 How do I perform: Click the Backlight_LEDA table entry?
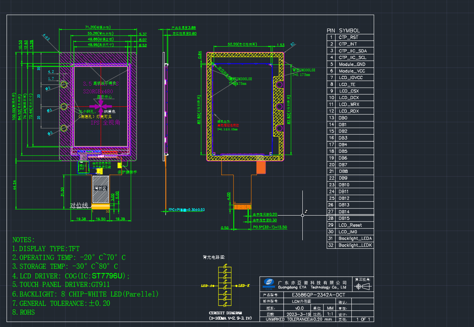click(355, 238)
